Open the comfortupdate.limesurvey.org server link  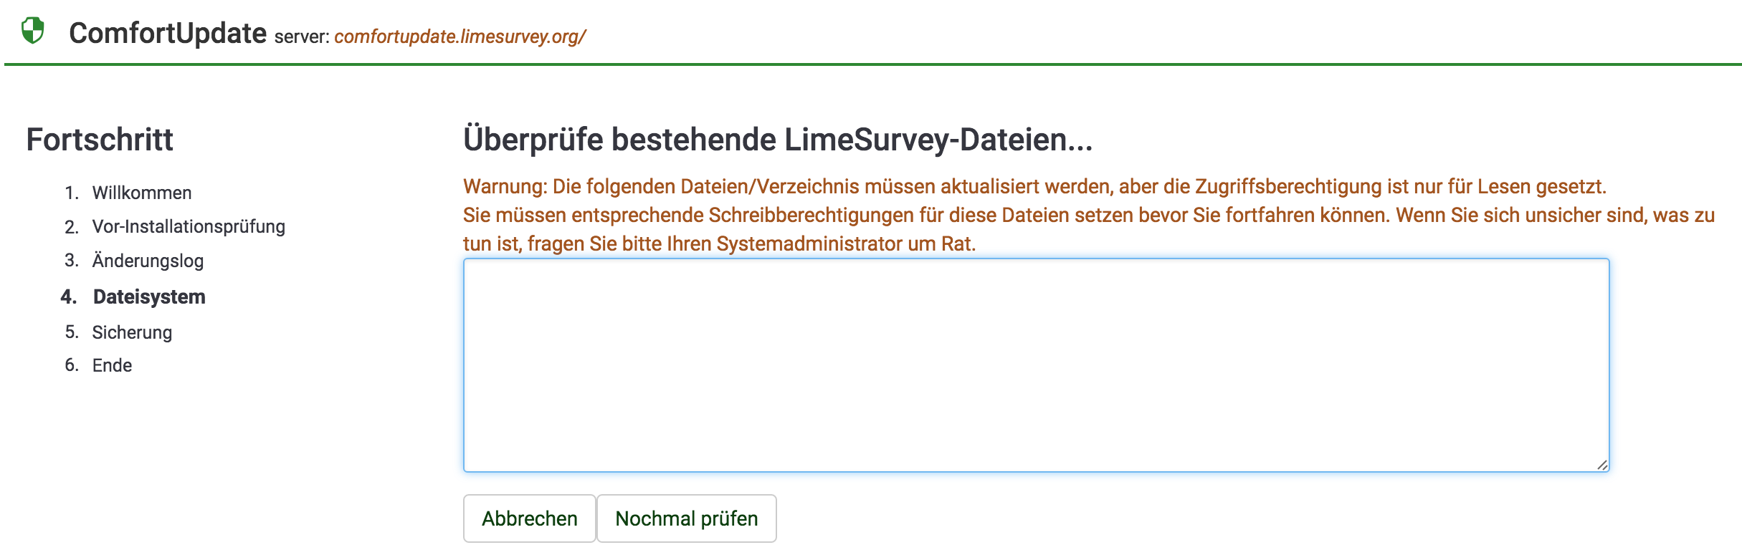click(x=460, y=37)
